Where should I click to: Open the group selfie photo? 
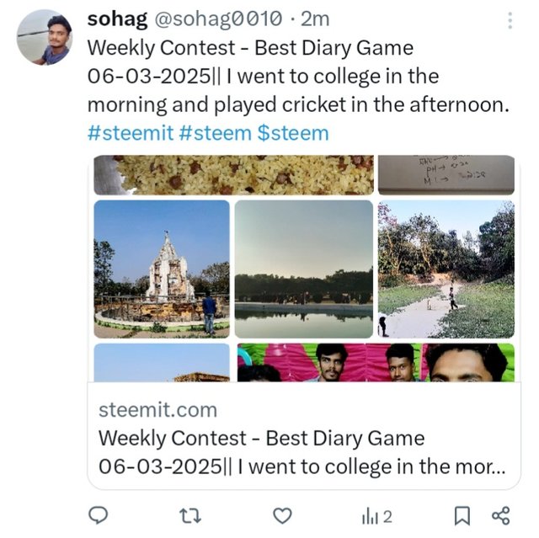click(375, 362)
